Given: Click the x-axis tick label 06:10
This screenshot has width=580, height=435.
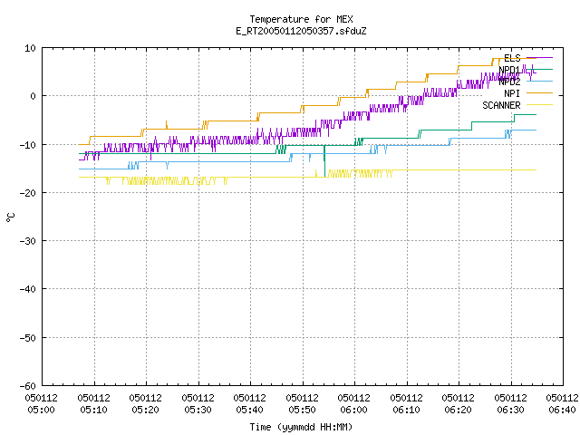Looking at the screenshot, I should click(x=407, y=410).
